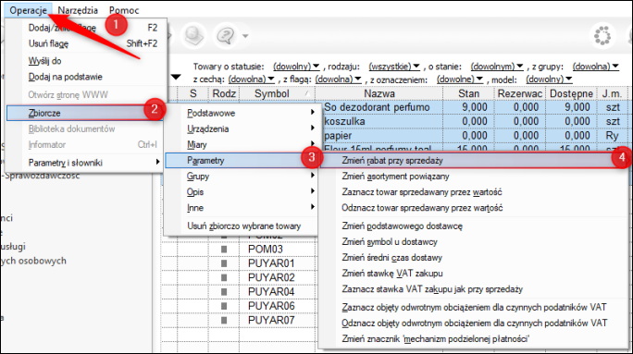Open the model filter dropdown

(549, 79)
